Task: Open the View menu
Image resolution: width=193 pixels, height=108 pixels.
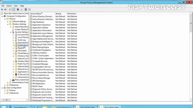Action: tap(16, 6)
